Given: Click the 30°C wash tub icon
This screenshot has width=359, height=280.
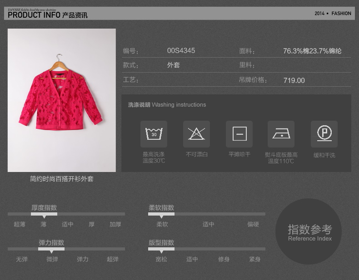Looking at the screenshot, I should (x=154, y=134).
